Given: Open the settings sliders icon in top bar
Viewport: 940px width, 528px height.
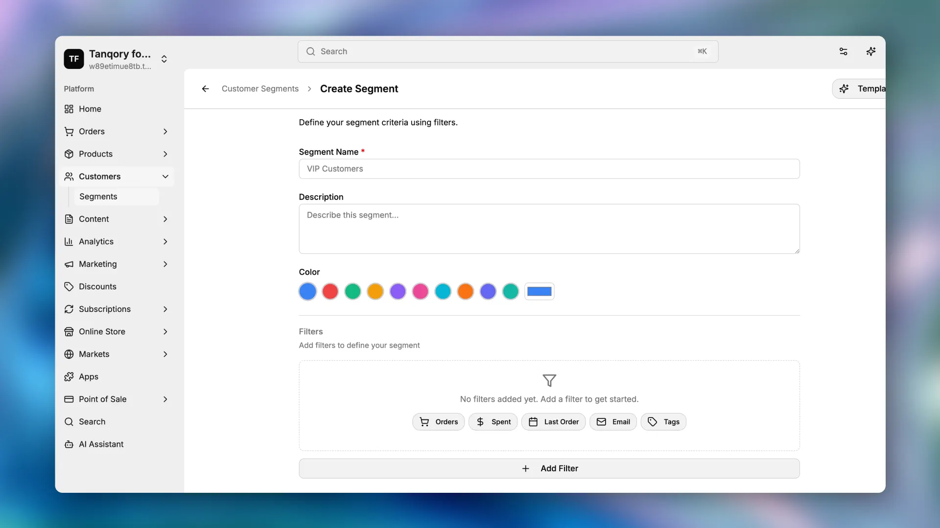Looking at the screenshot, I should (843, 51).
